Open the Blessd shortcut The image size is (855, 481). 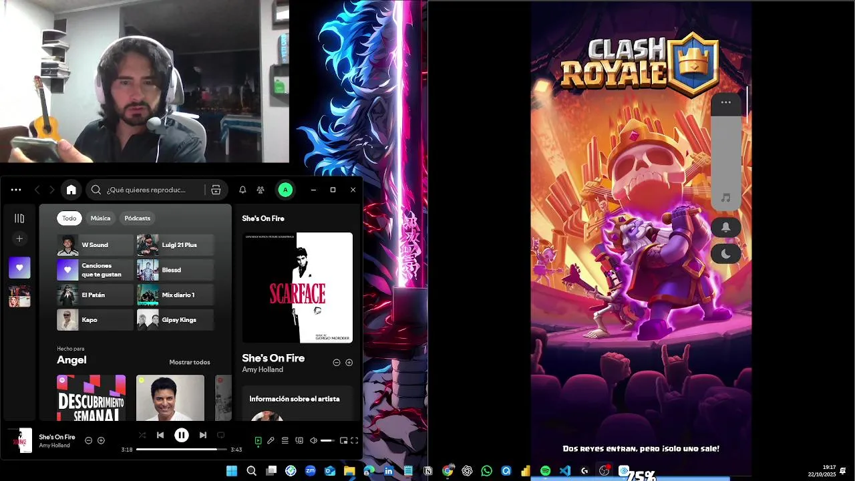(175, 270)
